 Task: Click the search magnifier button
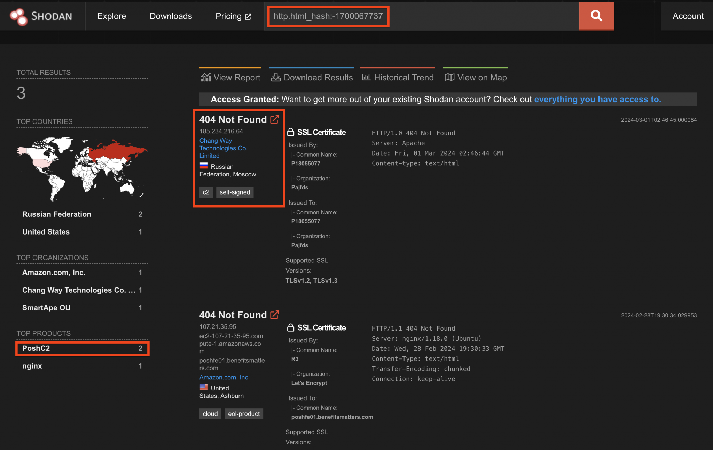(x=596, y=16)
